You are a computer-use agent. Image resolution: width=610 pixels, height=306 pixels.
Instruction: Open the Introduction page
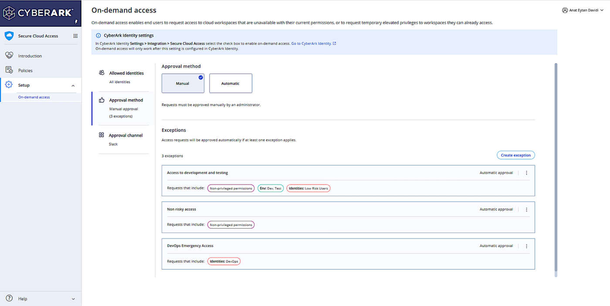[x=30, y=56]
